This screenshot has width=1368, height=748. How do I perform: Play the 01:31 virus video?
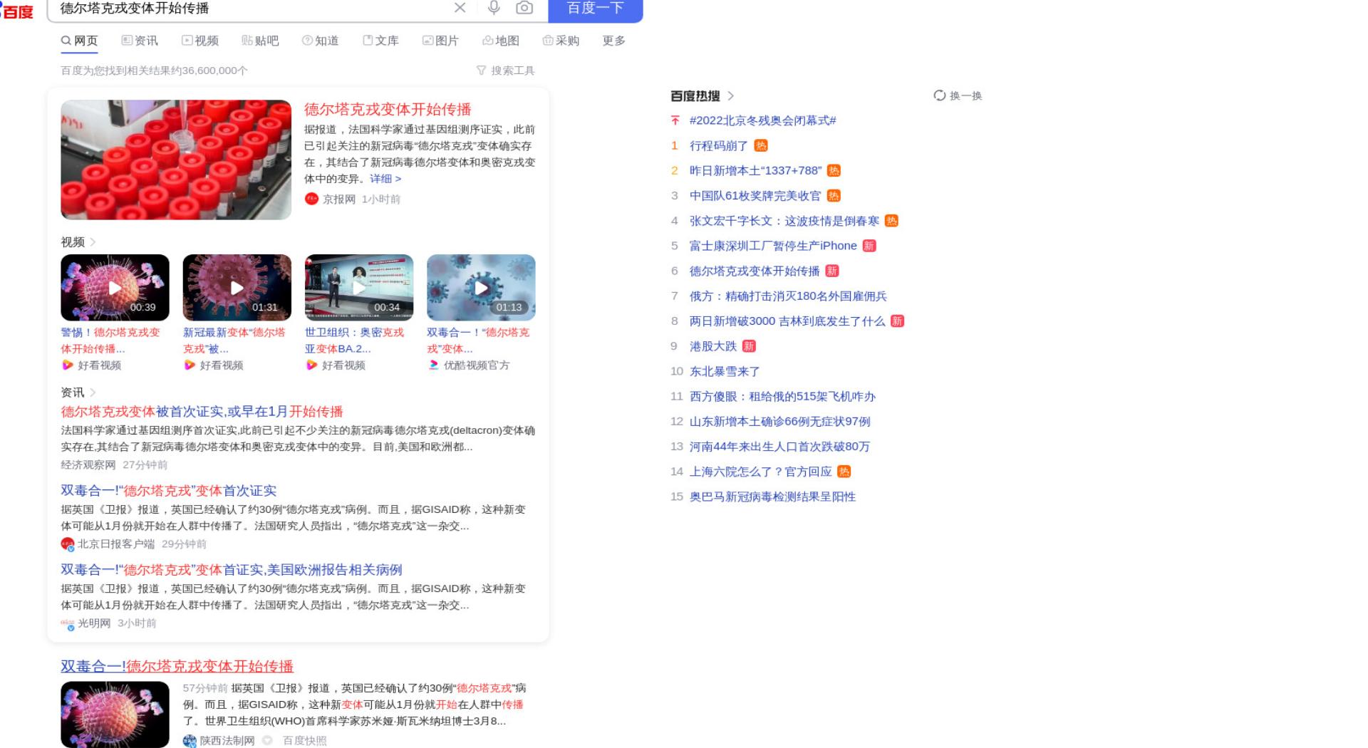pos(237,288)
